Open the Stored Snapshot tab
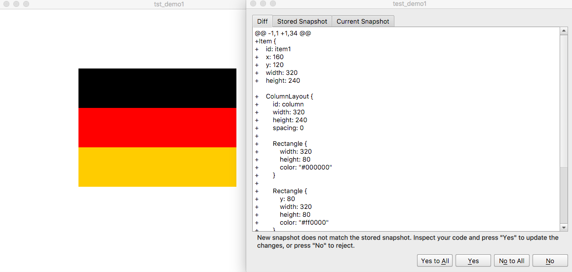This screenshot has width=572, height=272. tap(302, 21)
